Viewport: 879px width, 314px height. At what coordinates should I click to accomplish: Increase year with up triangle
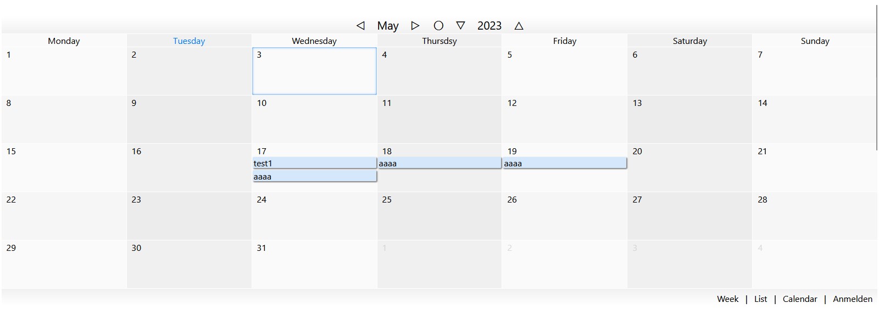coord(519,26)
